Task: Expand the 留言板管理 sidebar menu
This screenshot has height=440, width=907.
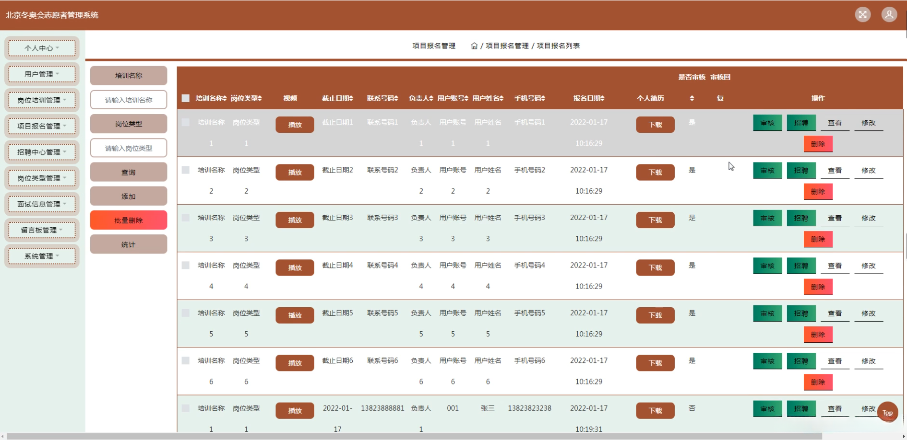Action: 42,230
